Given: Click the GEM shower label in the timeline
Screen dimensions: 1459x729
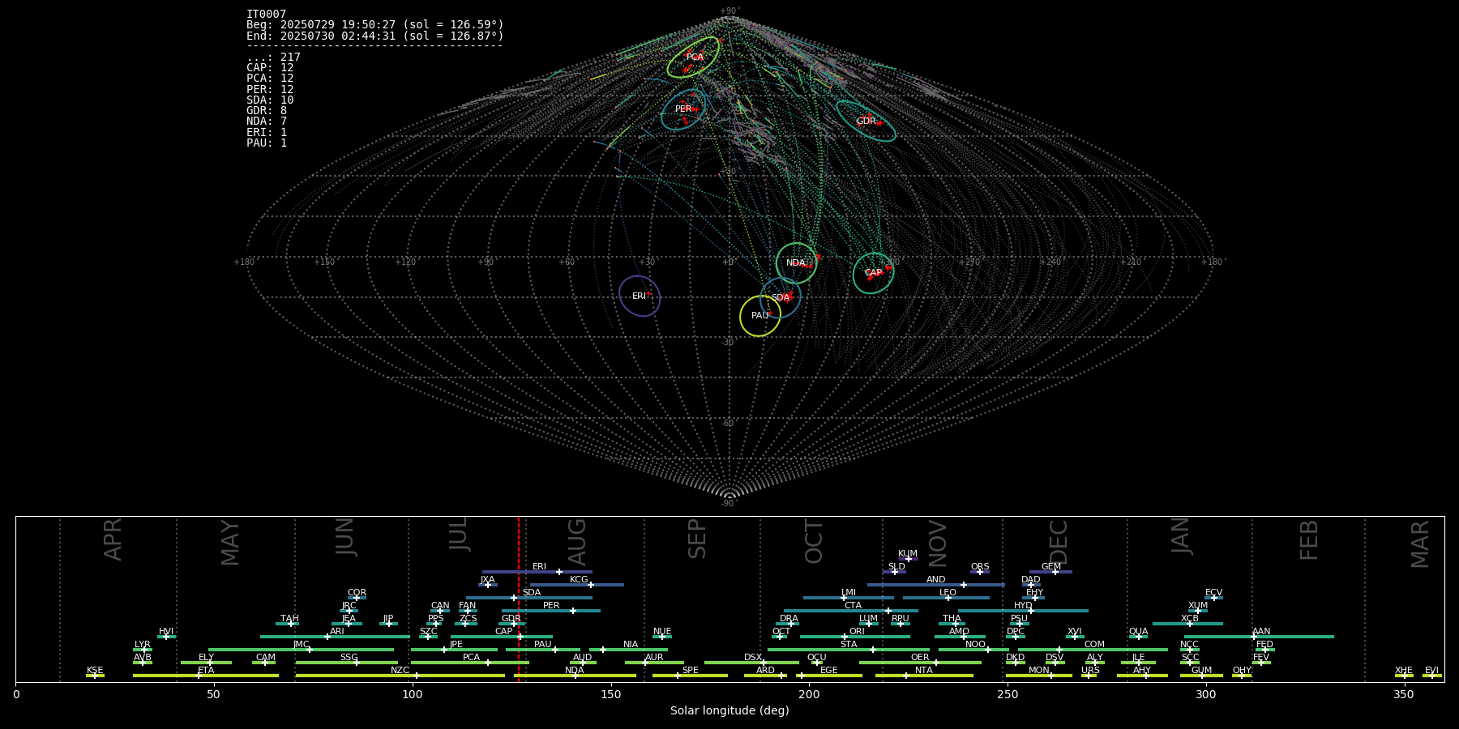Looking at the screenshot, I should (x=1051, y=567).
